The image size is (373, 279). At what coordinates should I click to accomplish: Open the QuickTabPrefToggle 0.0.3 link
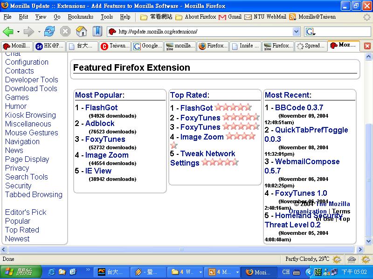306,134
